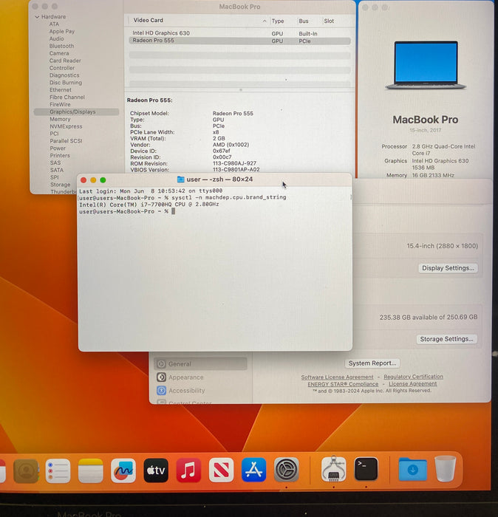Open Music app in the Dock
This screenshot has height=517, width=498.
point(188,470)
